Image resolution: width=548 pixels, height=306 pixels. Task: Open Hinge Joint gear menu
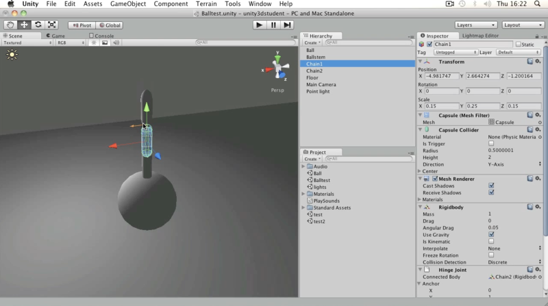point(538,269)
